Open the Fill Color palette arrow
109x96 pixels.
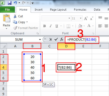(x=84, y=26)
